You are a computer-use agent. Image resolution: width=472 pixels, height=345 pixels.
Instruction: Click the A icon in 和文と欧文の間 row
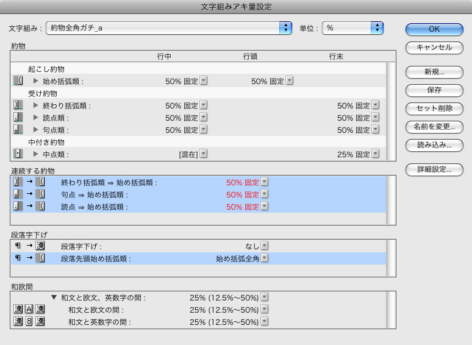click(29, 309)
